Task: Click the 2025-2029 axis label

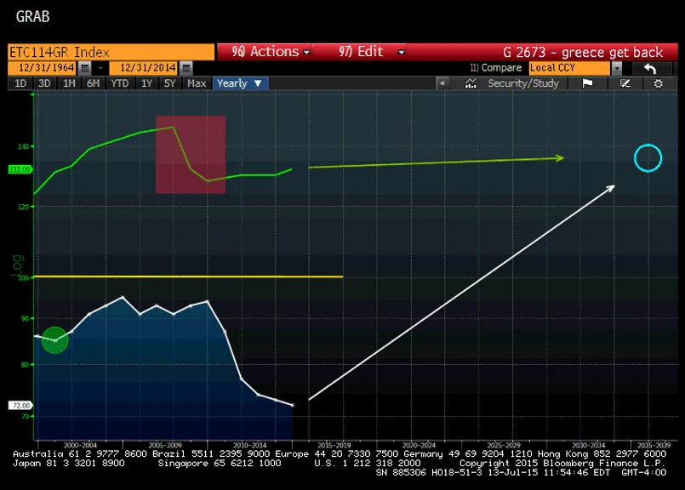Action: tap(504, 445)
